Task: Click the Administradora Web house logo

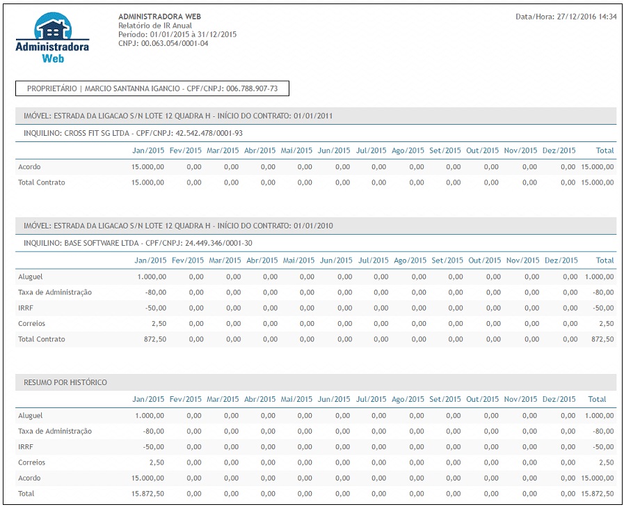Action: 52,38
